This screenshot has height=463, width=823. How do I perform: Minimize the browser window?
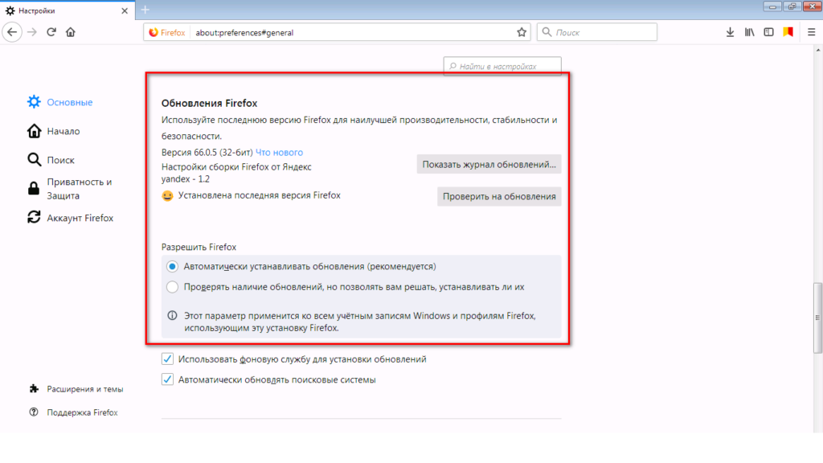(x=772, y=6)
